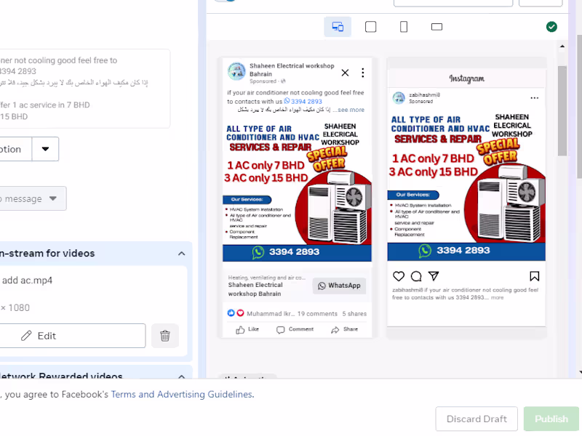Click the preview pane vertical scrollbar thumb

point(562,111)
